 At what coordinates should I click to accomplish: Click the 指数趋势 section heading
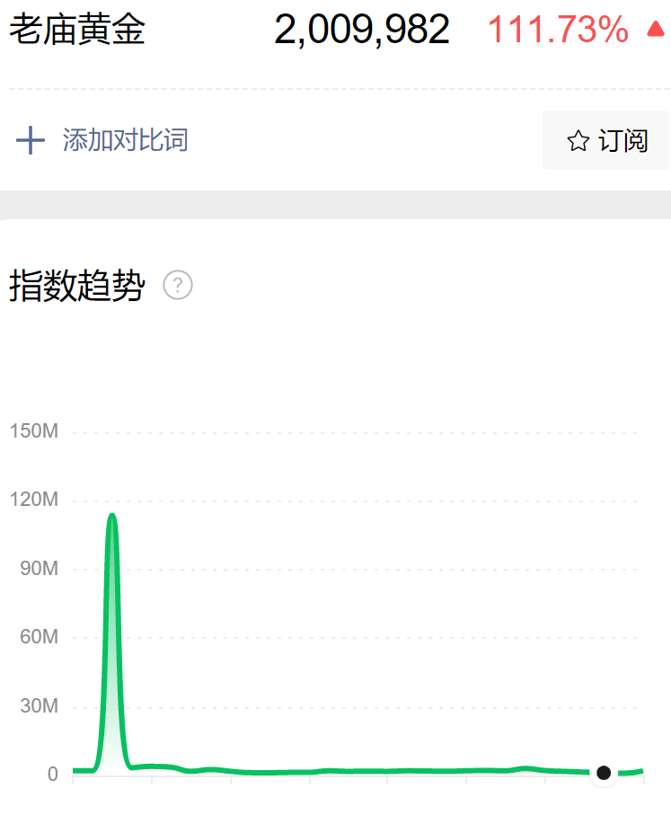point(77,286)
